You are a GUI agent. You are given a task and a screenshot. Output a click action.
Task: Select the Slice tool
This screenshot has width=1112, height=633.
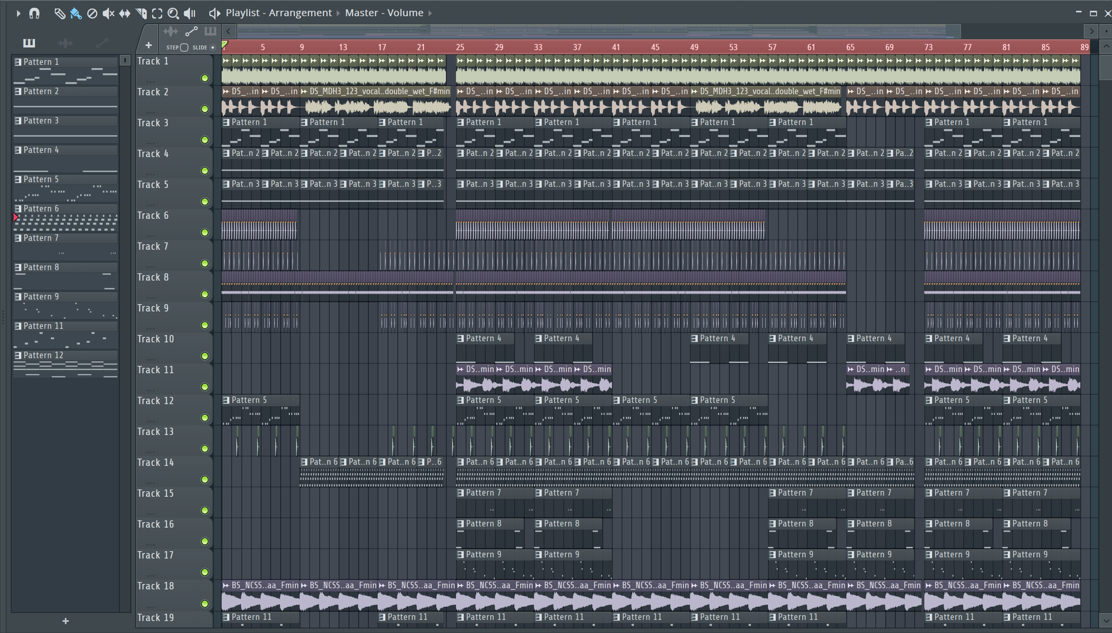(141, 14)
